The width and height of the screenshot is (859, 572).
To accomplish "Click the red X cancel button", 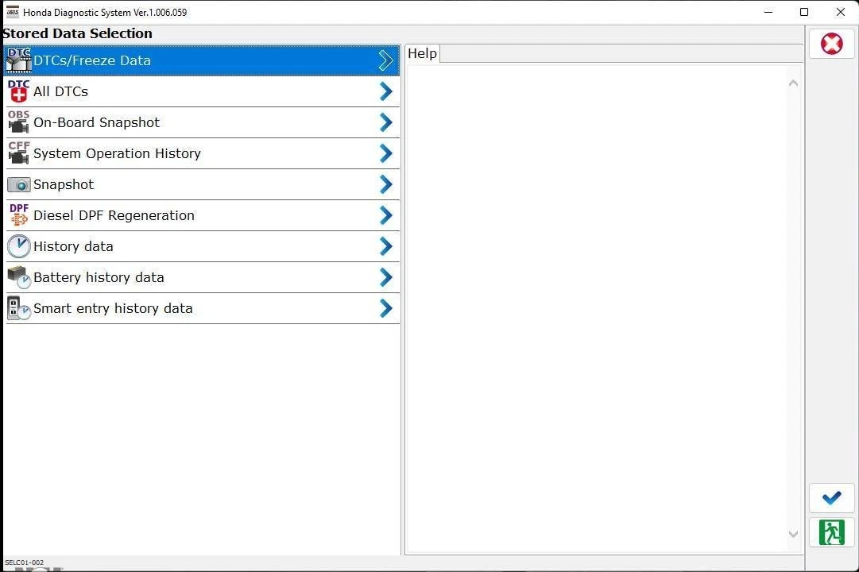I will click(831, 43).
